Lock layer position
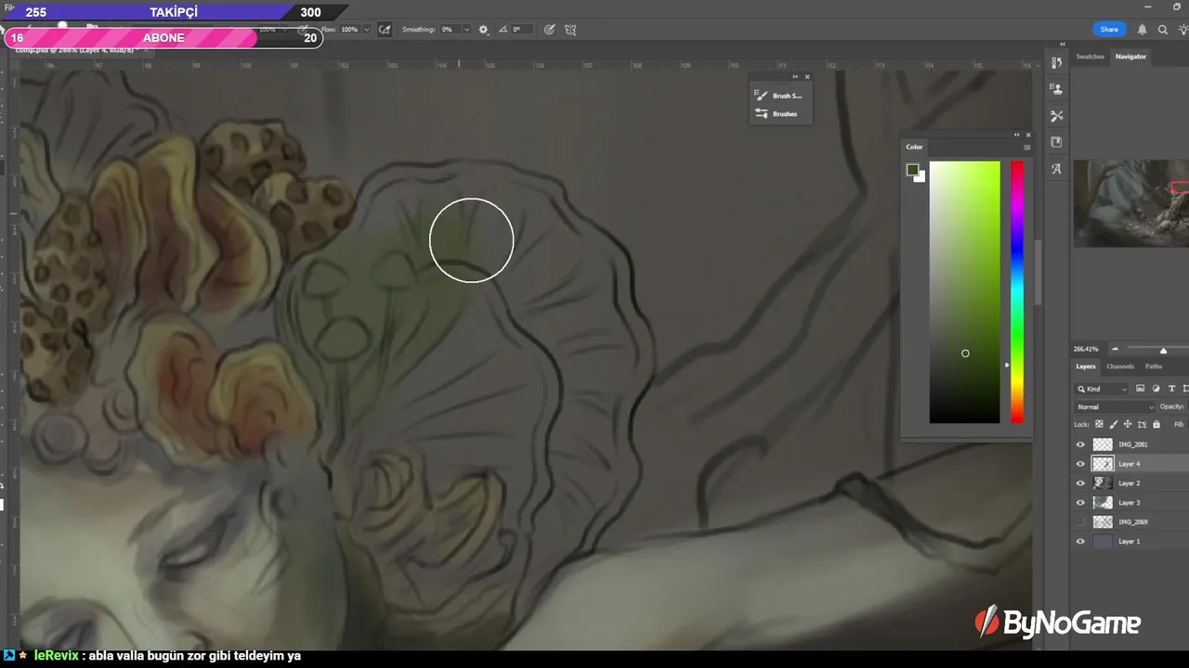The image size is (1189, 668). (1127, 424)
